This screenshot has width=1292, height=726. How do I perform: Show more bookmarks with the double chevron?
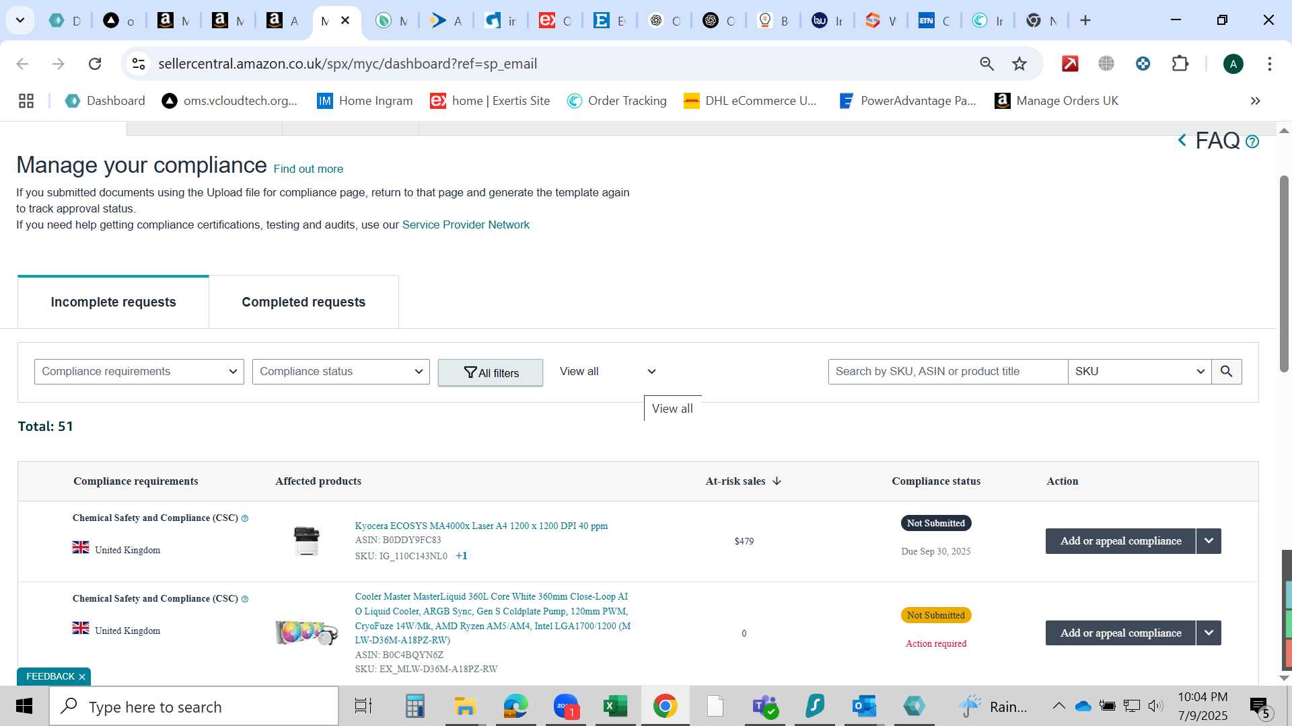(x=1255, y=101)
